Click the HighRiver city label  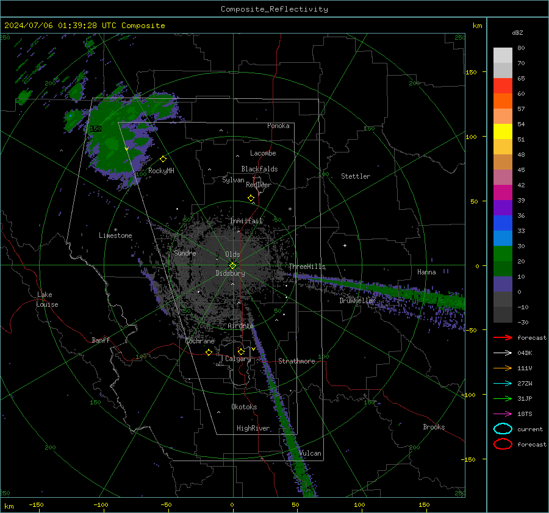click(253, 428)
